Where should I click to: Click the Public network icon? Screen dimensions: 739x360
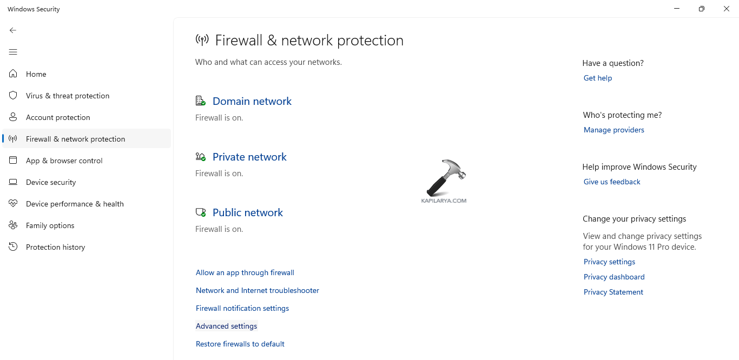pyautogui.click(x=201, y=212)
